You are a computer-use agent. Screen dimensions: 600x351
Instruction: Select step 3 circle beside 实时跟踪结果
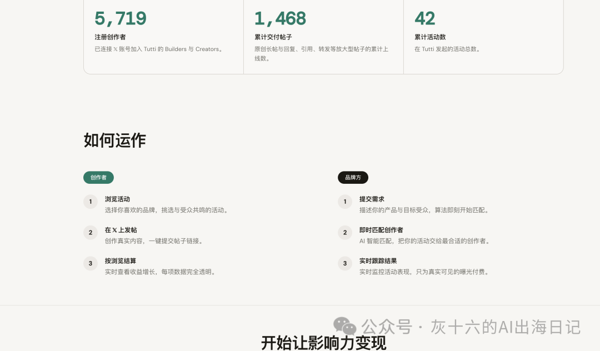(345, 263)
